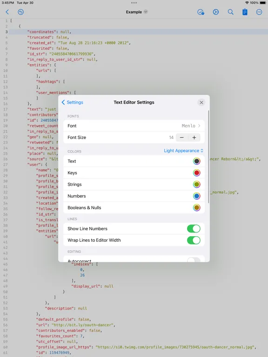
Task: Click the "coordinates" key on line 3
Action: coord(42,32)
